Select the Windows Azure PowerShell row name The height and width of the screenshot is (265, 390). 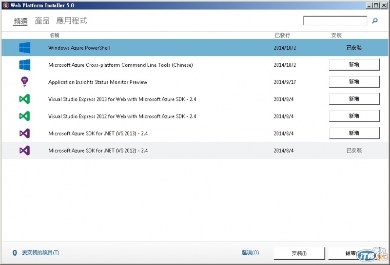click(79, 48)
